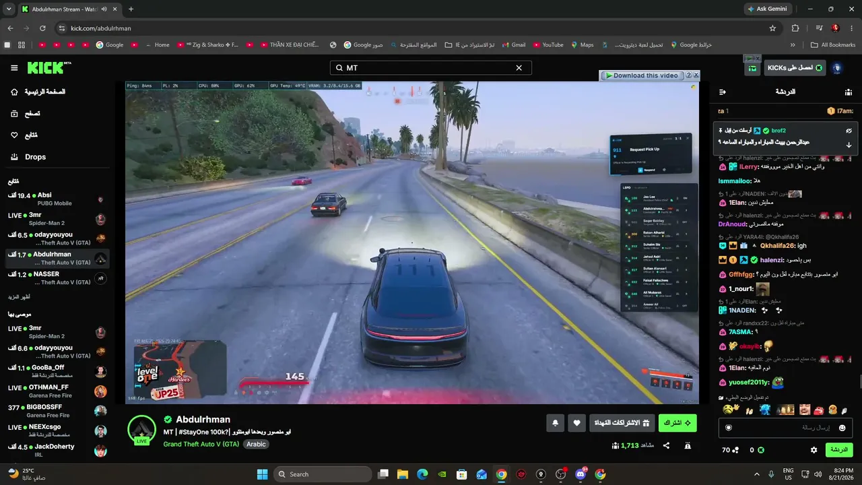Image resolution: width=862 pixels, height=485 pixels.
Task: Open the chat viewers list icon
Action: (x=849, y=92)
